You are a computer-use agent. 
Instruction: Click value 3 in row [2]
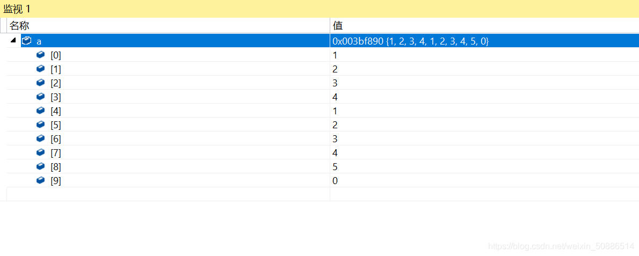point(335,83)
